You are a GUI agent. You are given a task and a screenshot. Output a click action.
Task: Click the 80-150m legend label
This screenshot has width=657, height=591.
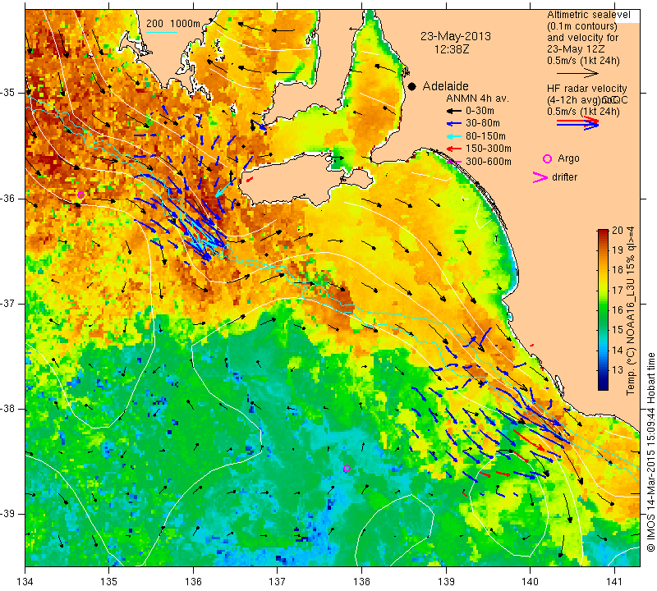[x=485, y=136]
